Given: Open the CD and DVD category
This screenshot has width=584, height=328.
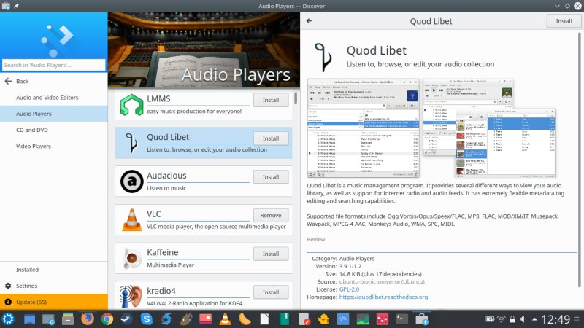Looking at the screenshot, I should (x=34, y=130).
